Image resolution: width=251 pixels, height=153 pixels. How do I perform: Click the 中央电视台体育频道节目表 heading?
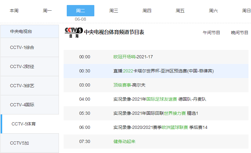tap(114, 32)
